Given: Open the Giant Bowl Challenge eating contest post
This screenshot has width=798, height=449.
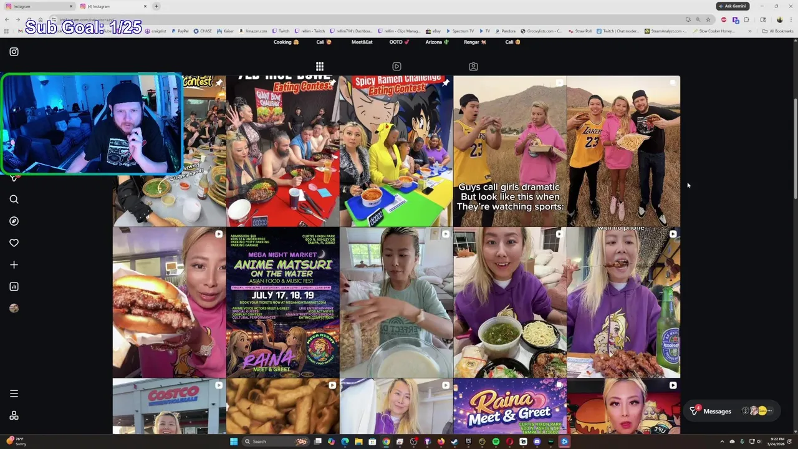Looking at the screenshot, I should 283,151.
